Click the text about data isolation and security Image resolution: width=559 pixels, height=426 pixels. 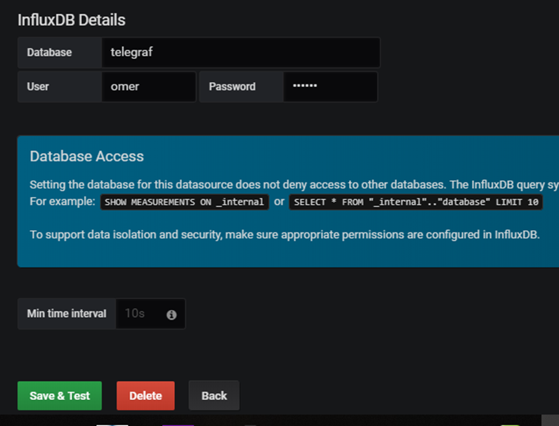point(285,234)
